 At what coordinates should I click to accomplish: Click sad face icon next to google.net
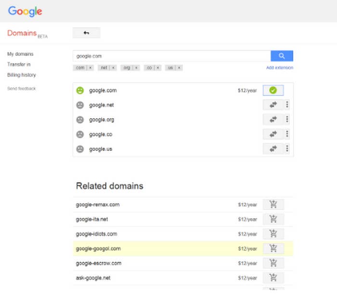(x=80, y=105)
